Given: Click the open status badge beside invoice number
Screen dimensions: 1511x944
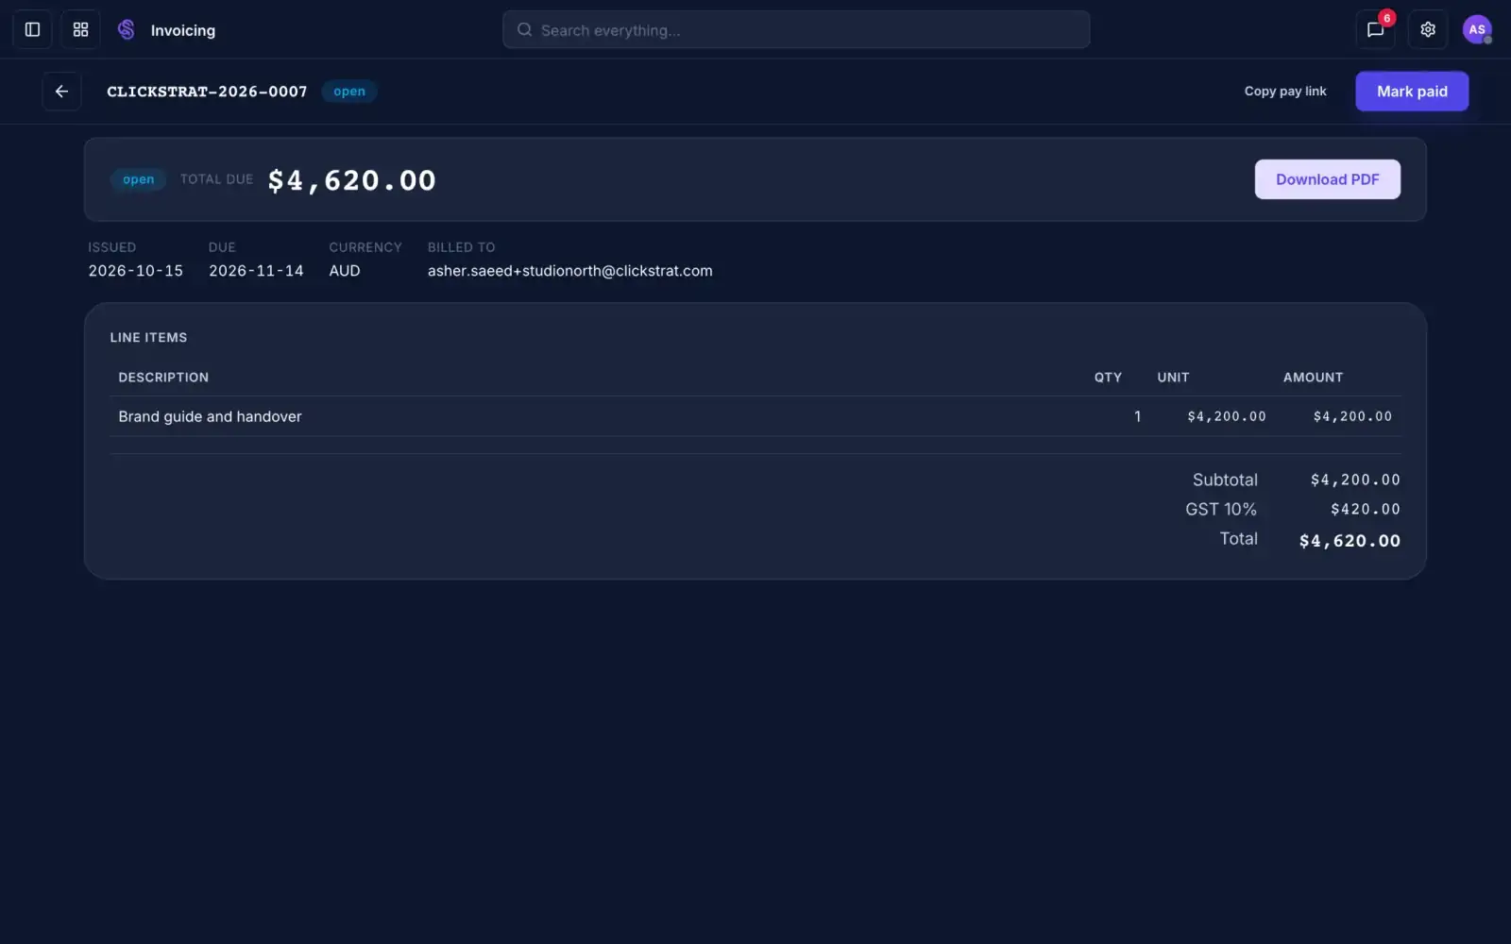Looking at the screenshot, I should [x=349, y=92].
